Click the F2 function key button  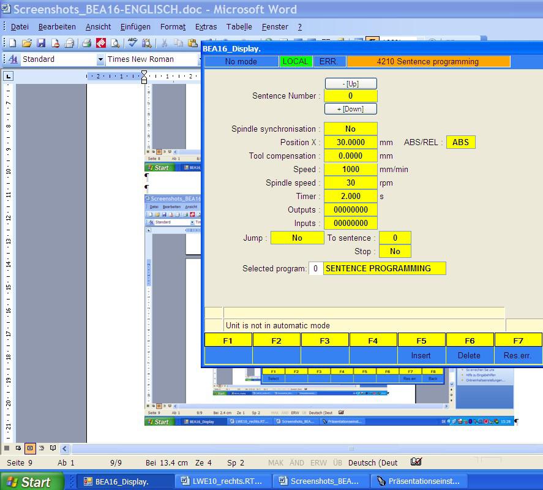click(x=276, y=340)
